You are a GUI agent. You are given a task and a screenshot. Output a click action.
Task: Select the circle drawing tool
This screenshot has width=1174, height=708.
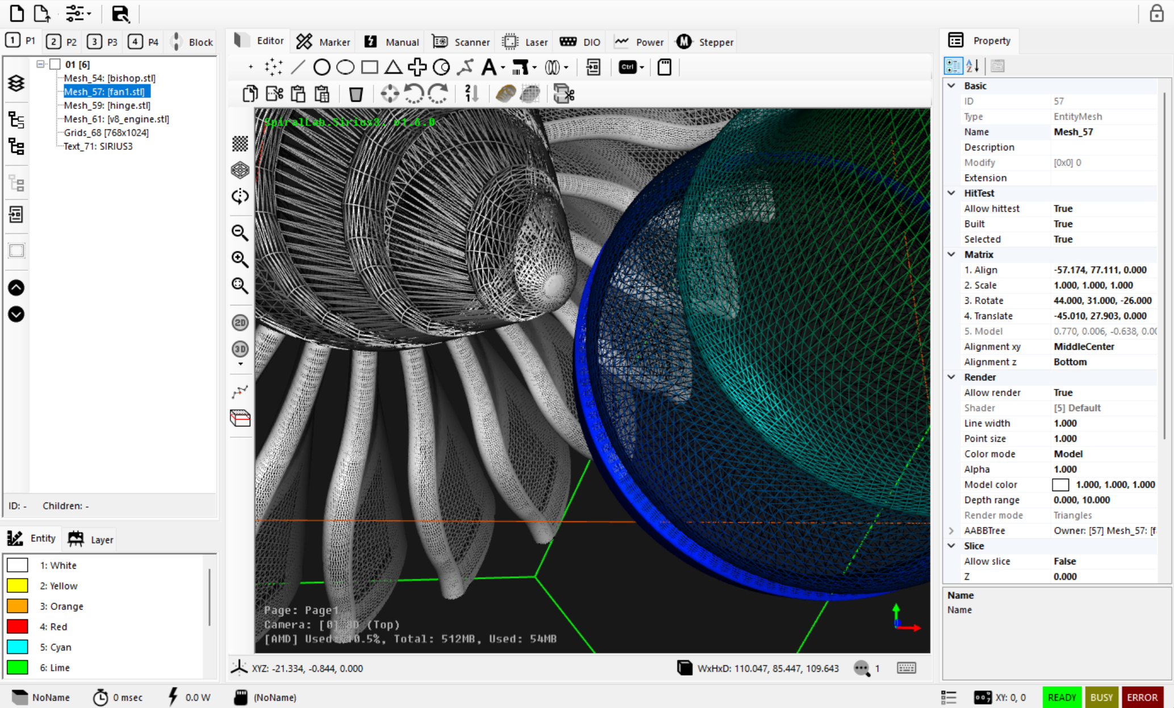tap(321, 68)
